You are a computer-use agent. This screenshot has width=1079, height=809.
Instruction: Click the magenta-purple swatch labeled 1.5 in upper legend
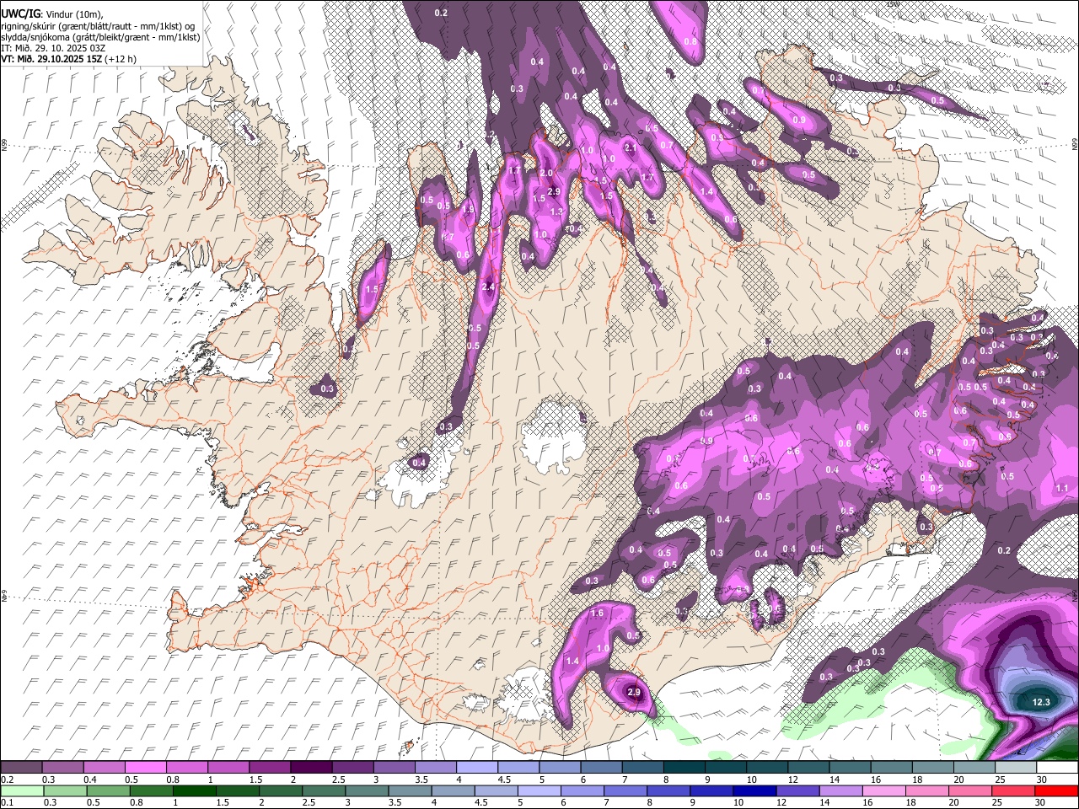click(x=269, y=768)
